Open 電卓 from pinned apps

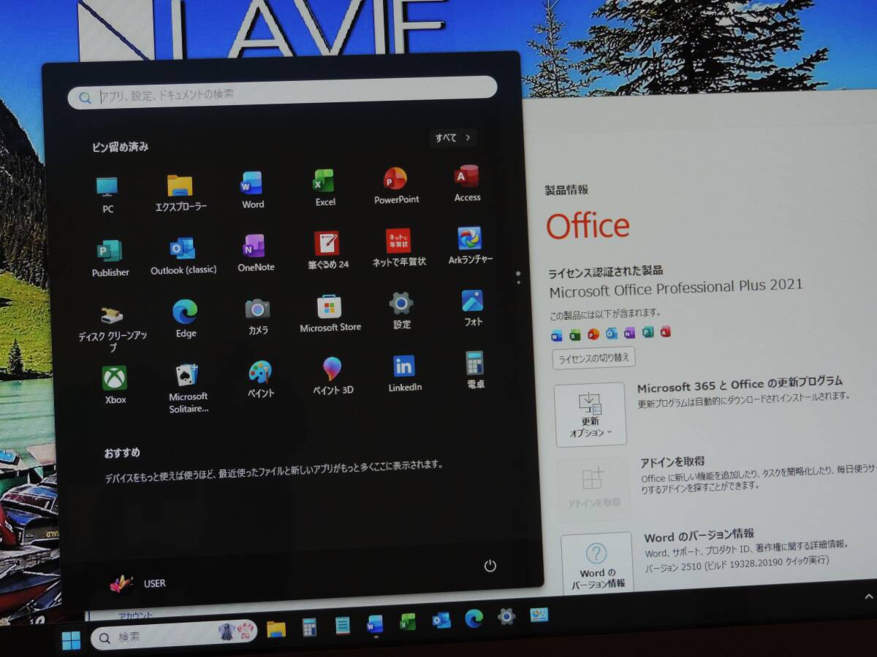[475, 369]
